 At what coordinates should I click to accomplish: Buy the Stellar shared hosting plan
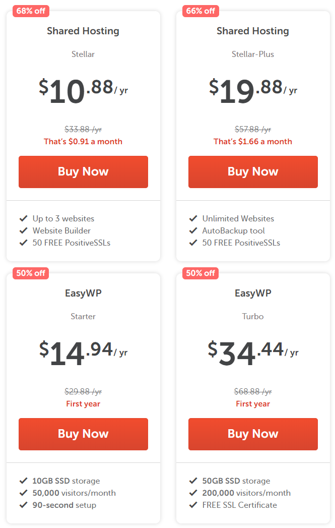coord(83,172)
